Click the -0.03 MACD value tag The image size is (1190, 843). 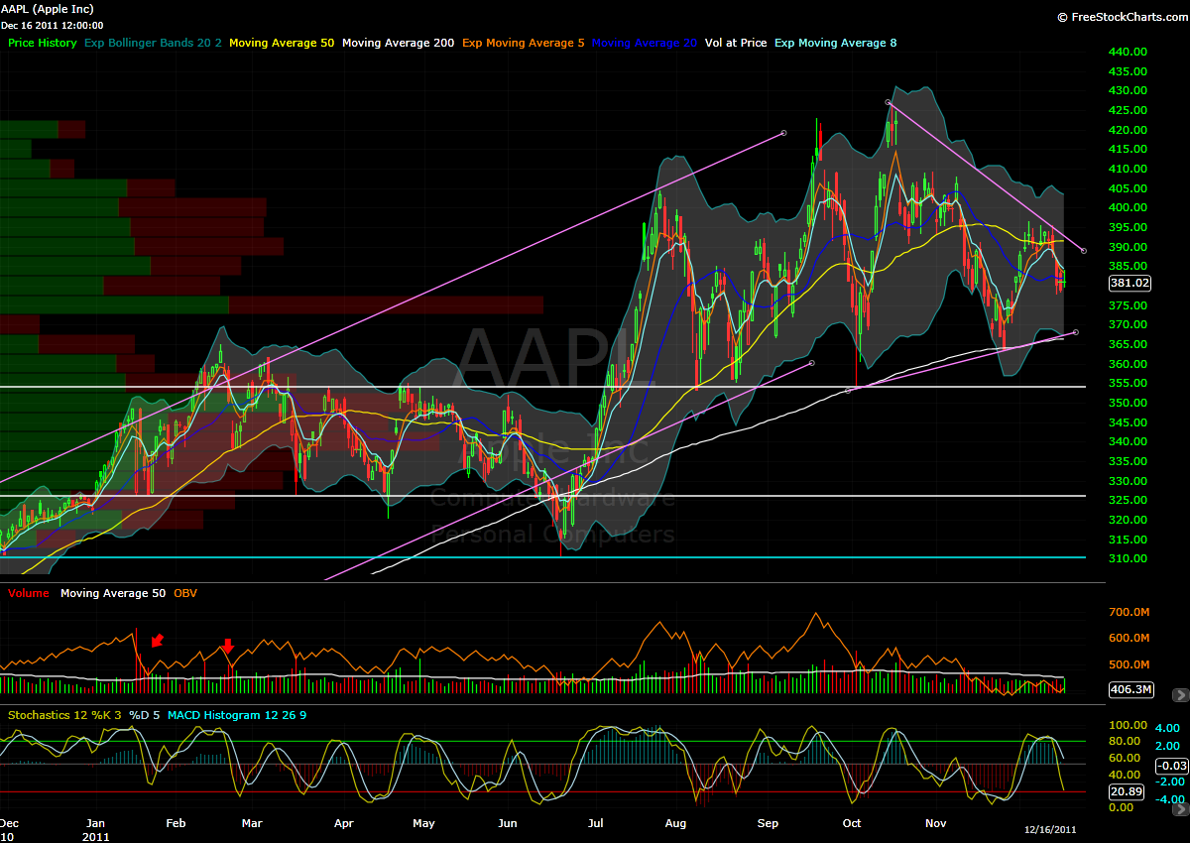click(x=1171, y=765)
